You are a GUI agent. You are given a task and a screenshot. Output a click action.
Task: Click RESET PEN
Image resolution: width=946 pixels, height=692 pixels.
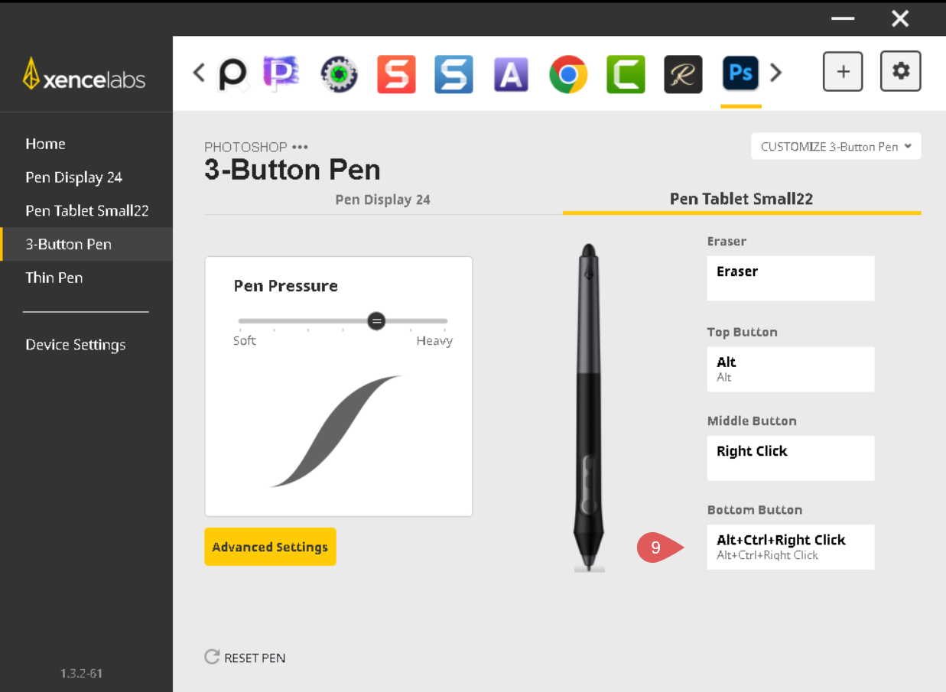[245, 658]
